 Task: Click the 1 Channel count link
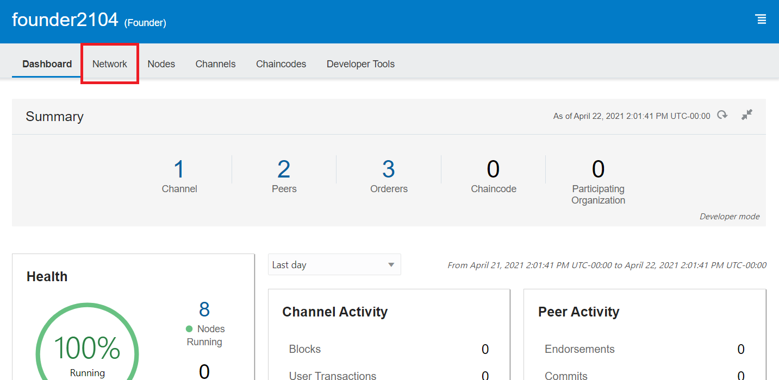(179, 169)
